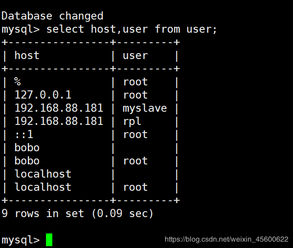
Task: Click second 'bobo' host with root user
Action: [27, 161]
